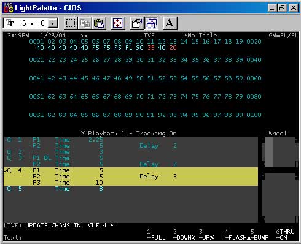
Task: Click the Q 5 Time 8 row
Action: click(131, 189)
